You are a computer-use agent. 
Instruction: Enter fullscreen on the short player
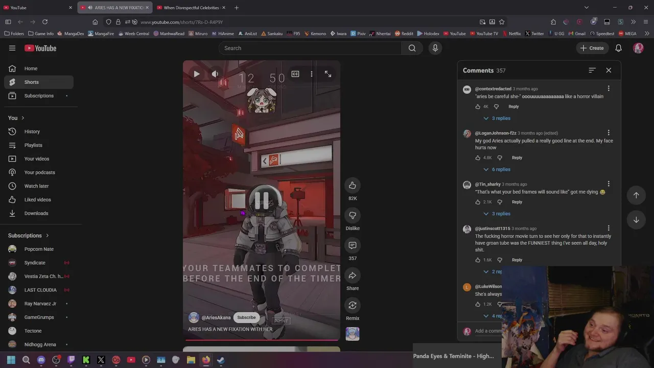pyautogui.click(x=328, y=74)
